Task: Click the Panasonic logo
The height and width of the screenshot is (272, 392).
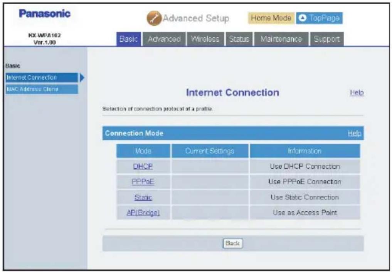Action: (45, 13)
